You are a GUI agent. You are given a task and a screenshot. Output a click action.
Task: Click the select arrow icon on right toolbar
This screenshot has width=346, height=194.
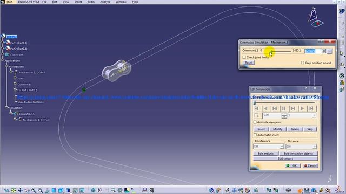(342, 53)
